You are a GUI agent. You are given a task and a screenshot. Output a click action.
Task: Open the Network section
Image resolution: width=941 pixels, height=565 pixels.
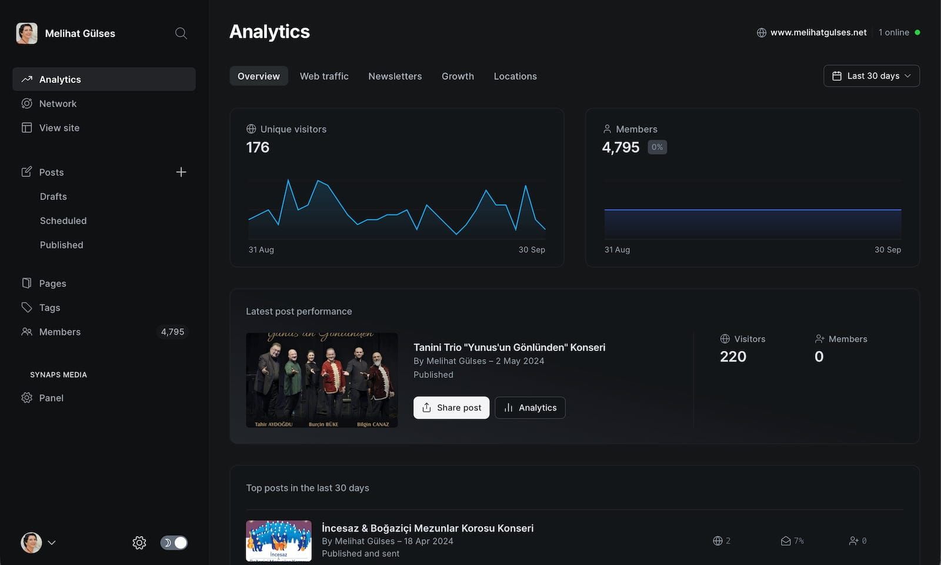tap(57, 103)
